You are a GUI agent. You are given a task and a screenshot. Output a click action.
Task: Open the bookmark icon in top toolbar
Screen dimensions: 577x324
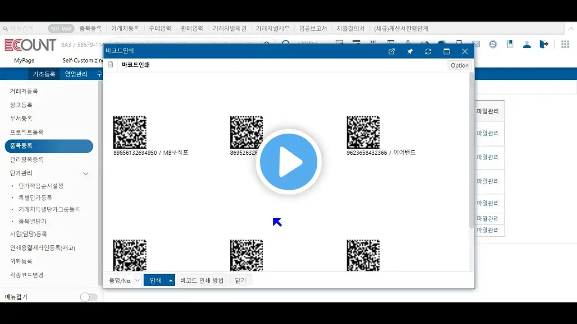(x=510, y=44)
